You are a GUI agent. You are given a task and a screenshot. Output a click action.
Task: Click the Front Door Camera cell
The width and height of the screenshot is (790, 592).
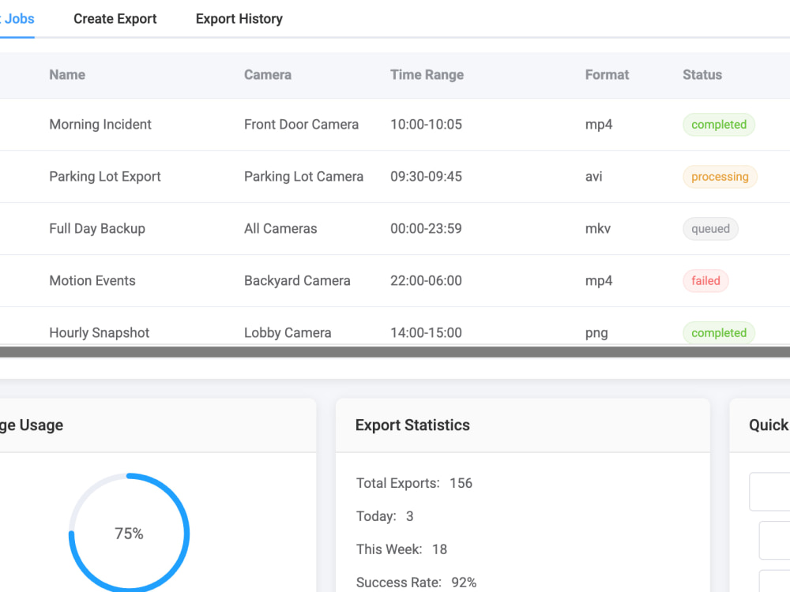pos(301,125)
